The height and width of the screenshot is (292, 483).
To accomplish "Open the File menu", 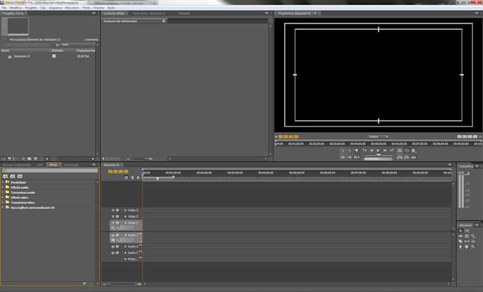I will pos(4,8).
